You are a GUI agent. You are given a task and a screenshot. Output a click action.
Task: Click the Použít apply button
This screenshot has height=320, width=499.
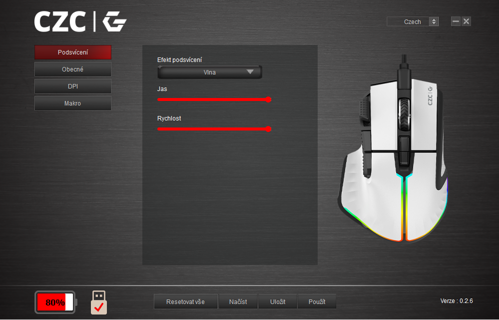(317, 301)
